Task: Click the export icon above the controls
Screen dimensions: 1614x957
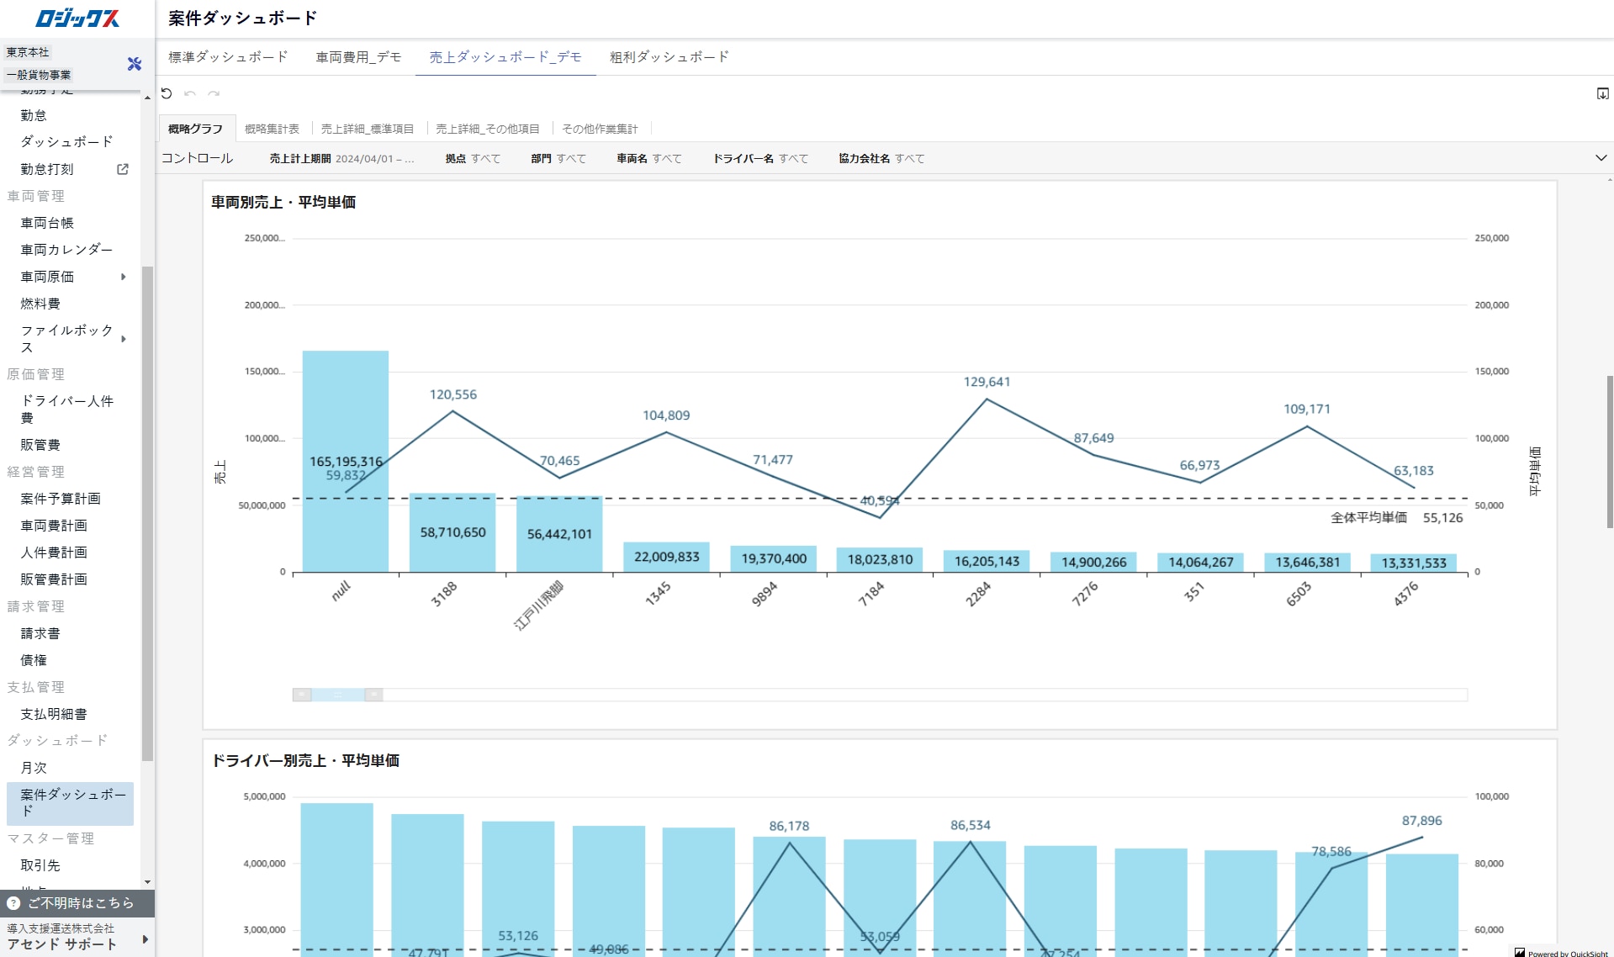Action: (1602, 93)
